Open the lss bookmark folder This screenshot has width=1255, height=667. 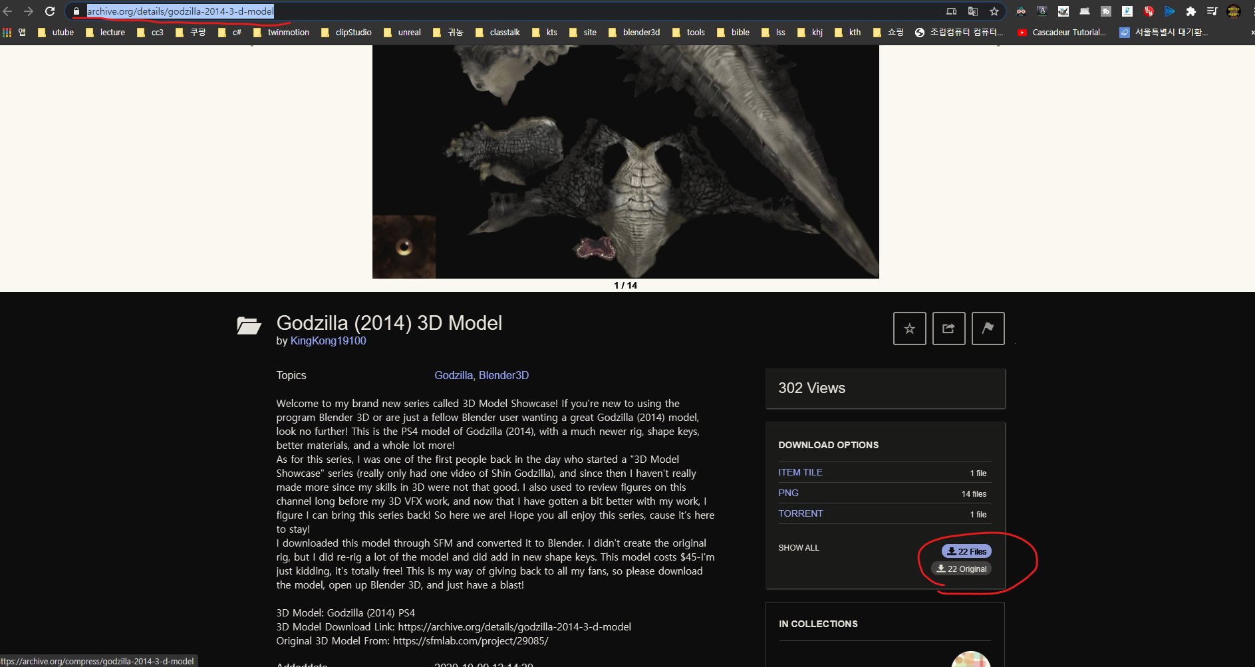(x=773, y=32)
